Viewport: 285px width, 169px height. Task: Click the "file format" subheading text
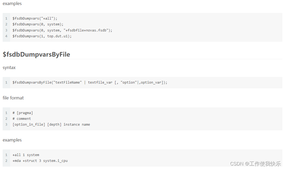click(13, 98)
